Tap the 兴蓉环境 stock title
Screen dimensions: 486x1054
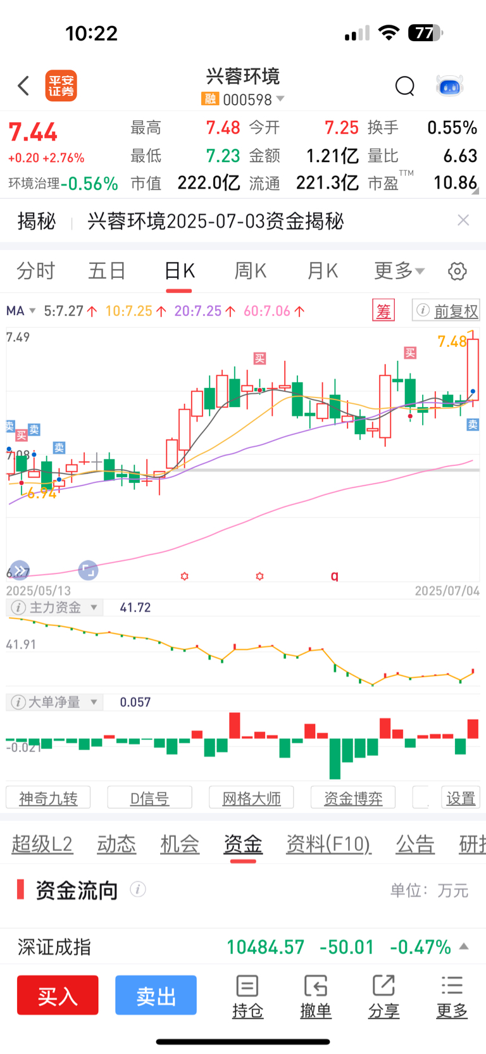coord(243,77)
